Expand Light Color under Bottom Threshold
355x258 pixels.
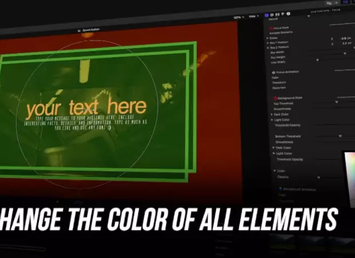(x=274, y=154)
